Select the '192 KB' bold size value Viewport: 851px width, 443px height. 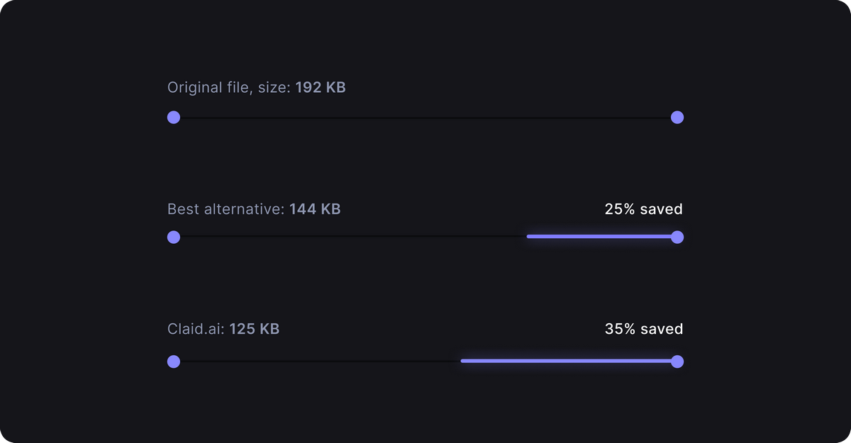321,88
